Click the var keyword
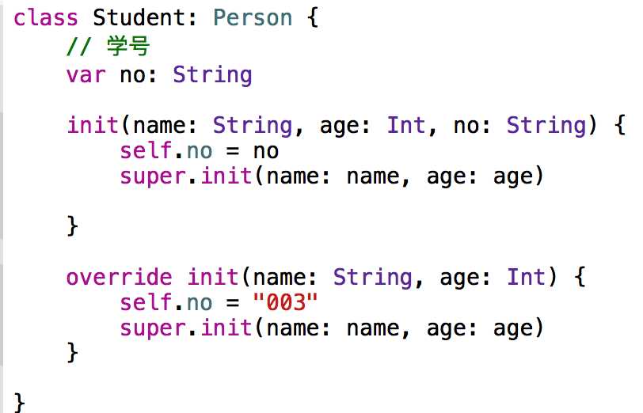Screen dimensions: 643x413 (86, 75)
